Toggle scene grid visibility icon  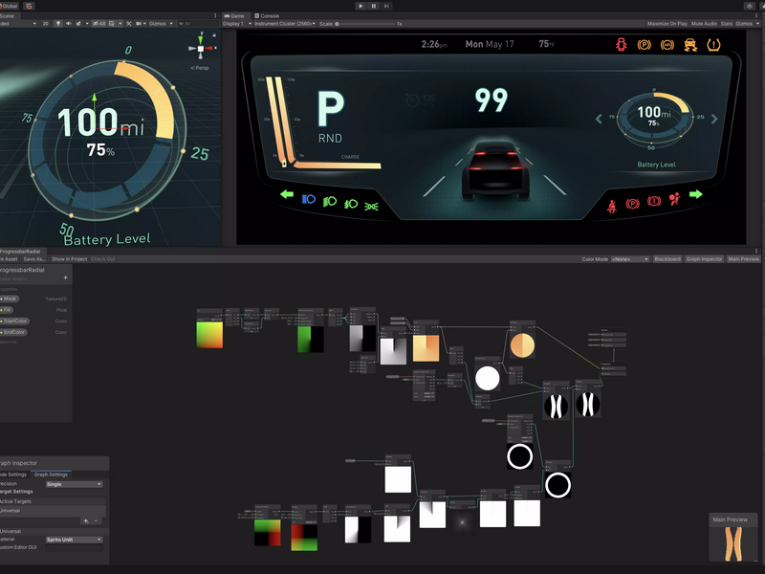[112, 23]
